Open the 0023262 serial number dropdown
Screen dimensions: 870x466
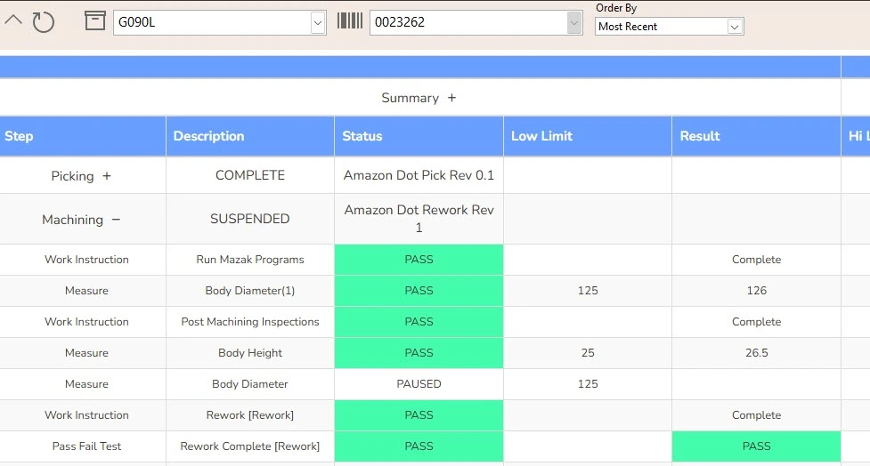(574, 23)
